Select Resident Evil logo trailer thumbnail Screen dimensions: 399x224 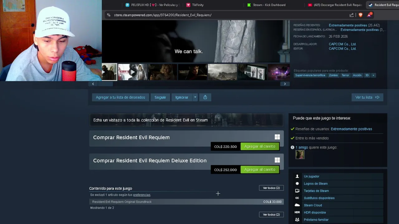tap(132, 72)
